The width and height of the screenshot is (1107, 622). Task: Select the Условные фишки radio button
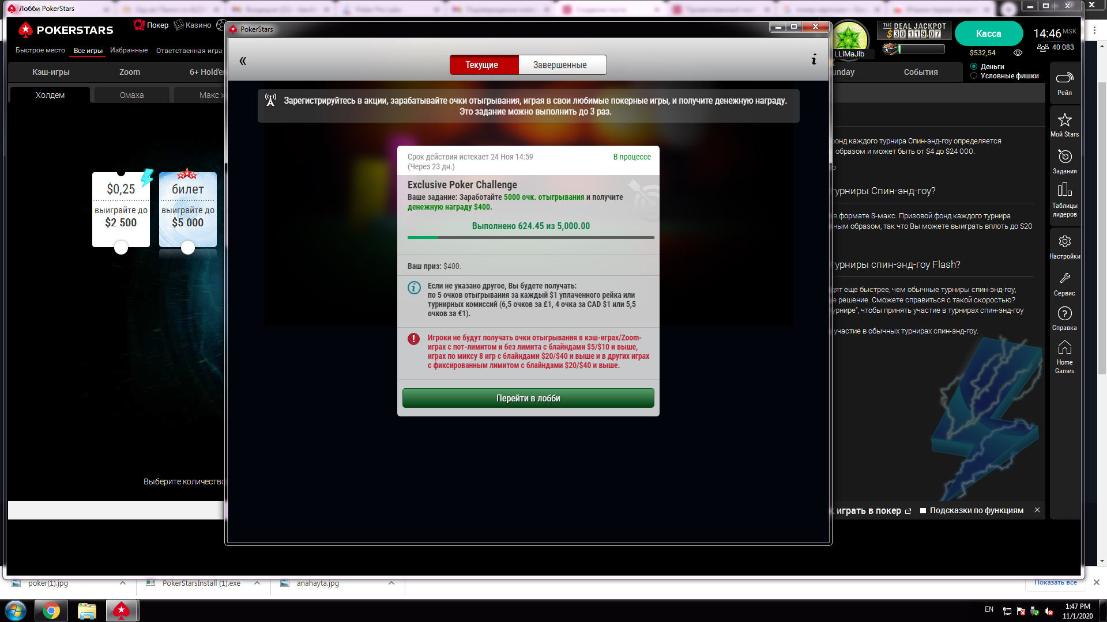click(974, 75)
